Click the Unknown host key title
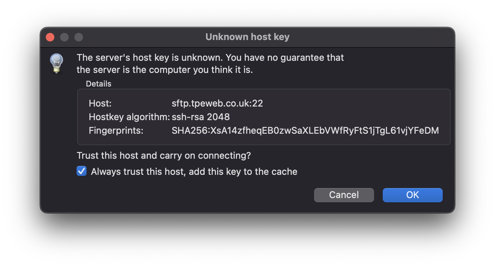The width and height of the screenshot is (495, 266). tap(247, 37)
